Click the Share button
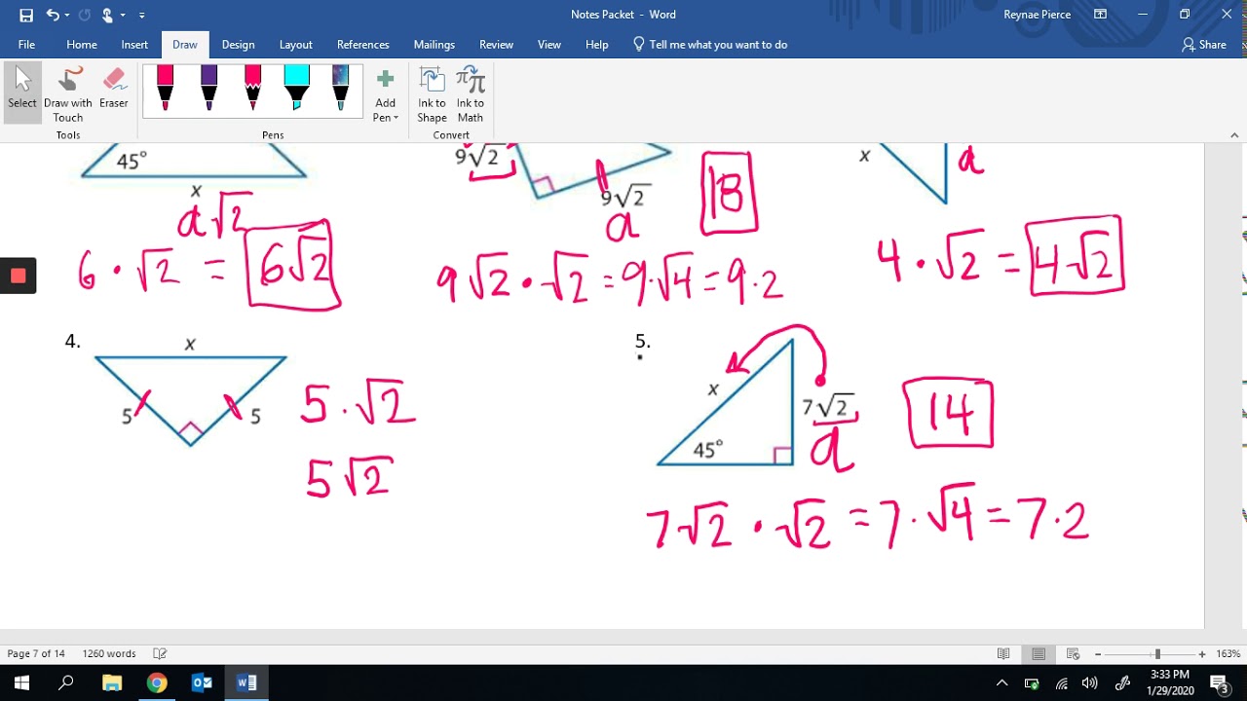 click(x=1204, y=45)
